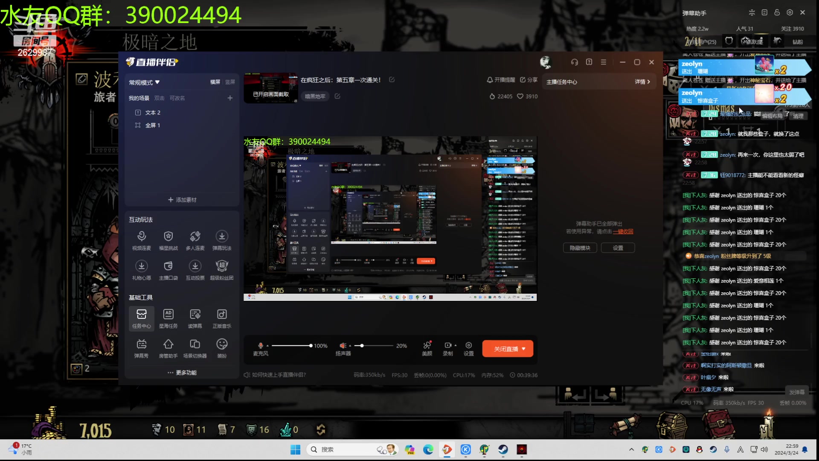Toggle 开播提醒 broadcast reminder
The image size is (819, 461).
[x=501, y=80]
